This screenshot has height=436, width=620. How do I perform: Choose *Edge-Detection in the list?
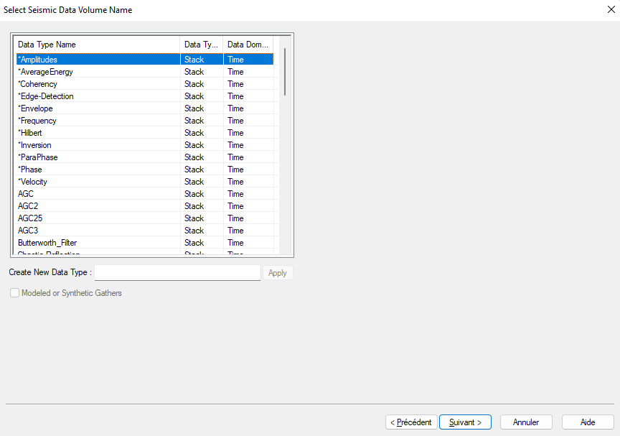tap(46, 96)
